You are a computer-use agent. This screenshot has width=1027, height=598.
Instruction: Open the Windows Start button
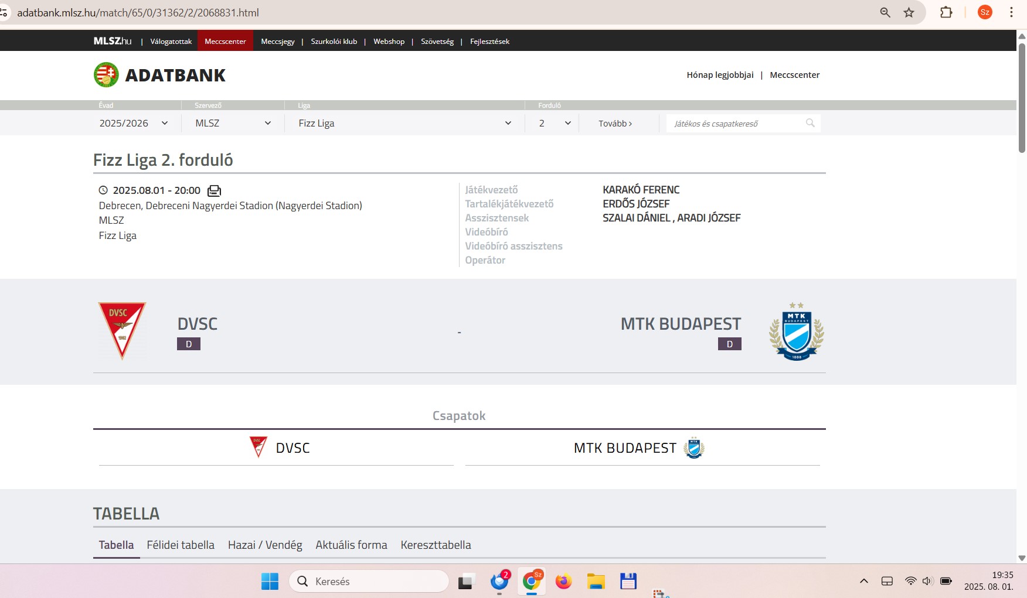[270, 581]
